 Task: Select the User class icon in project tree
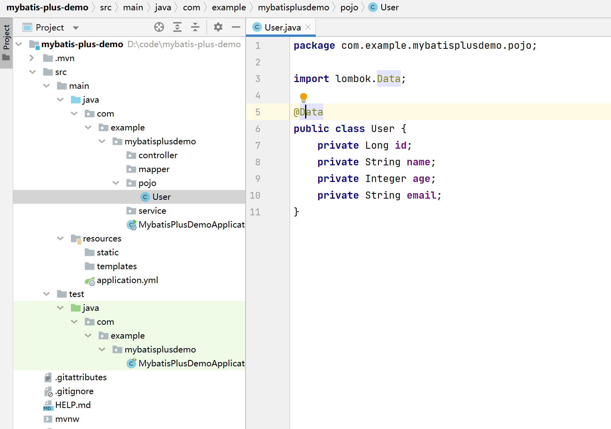tap(145, 197)
